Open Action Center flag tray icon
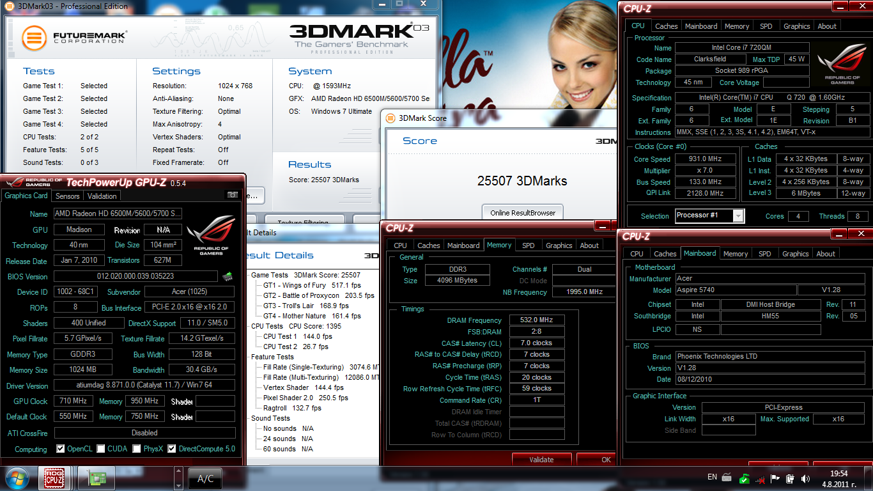 coord(775,478)
